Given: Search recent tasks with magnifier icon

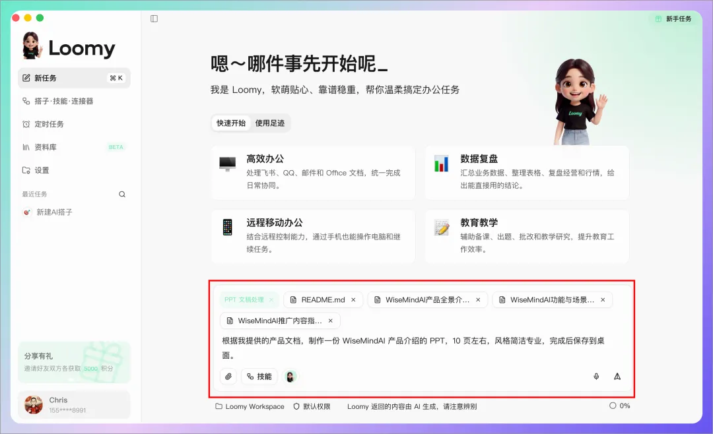Looking at the screenshot, I should tap(122, 194).
